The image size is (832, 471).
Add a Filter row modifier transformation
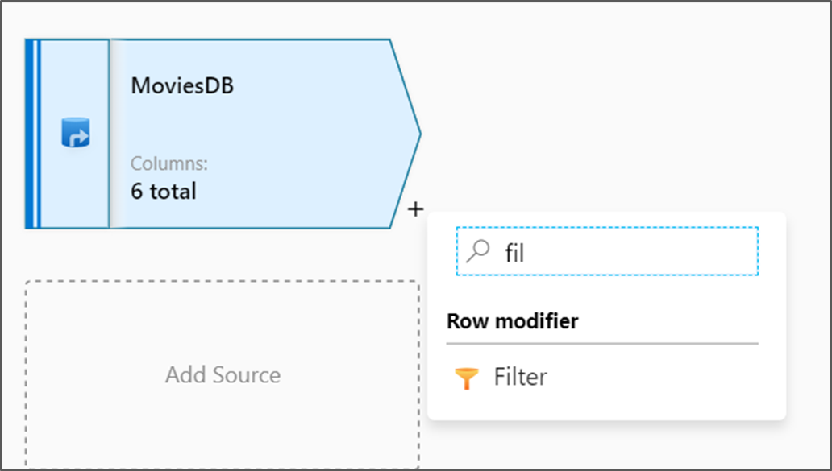click(521, 375)
